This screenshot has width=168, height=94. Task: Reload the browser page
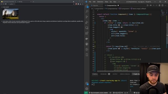pyautogui.click(x=6, y=4)
